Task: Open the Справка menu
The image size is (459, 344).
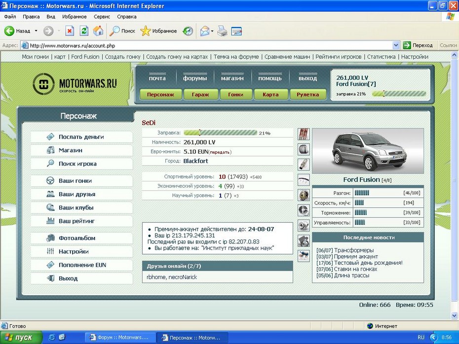Action: pos(127,17)
